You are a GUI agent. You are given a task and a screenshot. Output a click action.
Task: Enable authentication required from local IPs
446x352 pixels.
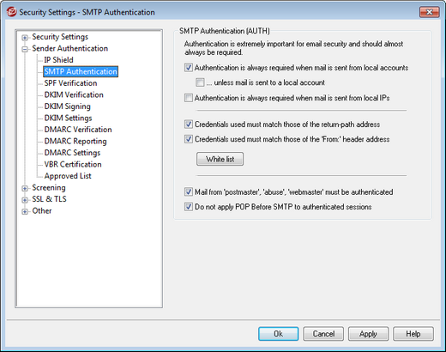[189, 98]
